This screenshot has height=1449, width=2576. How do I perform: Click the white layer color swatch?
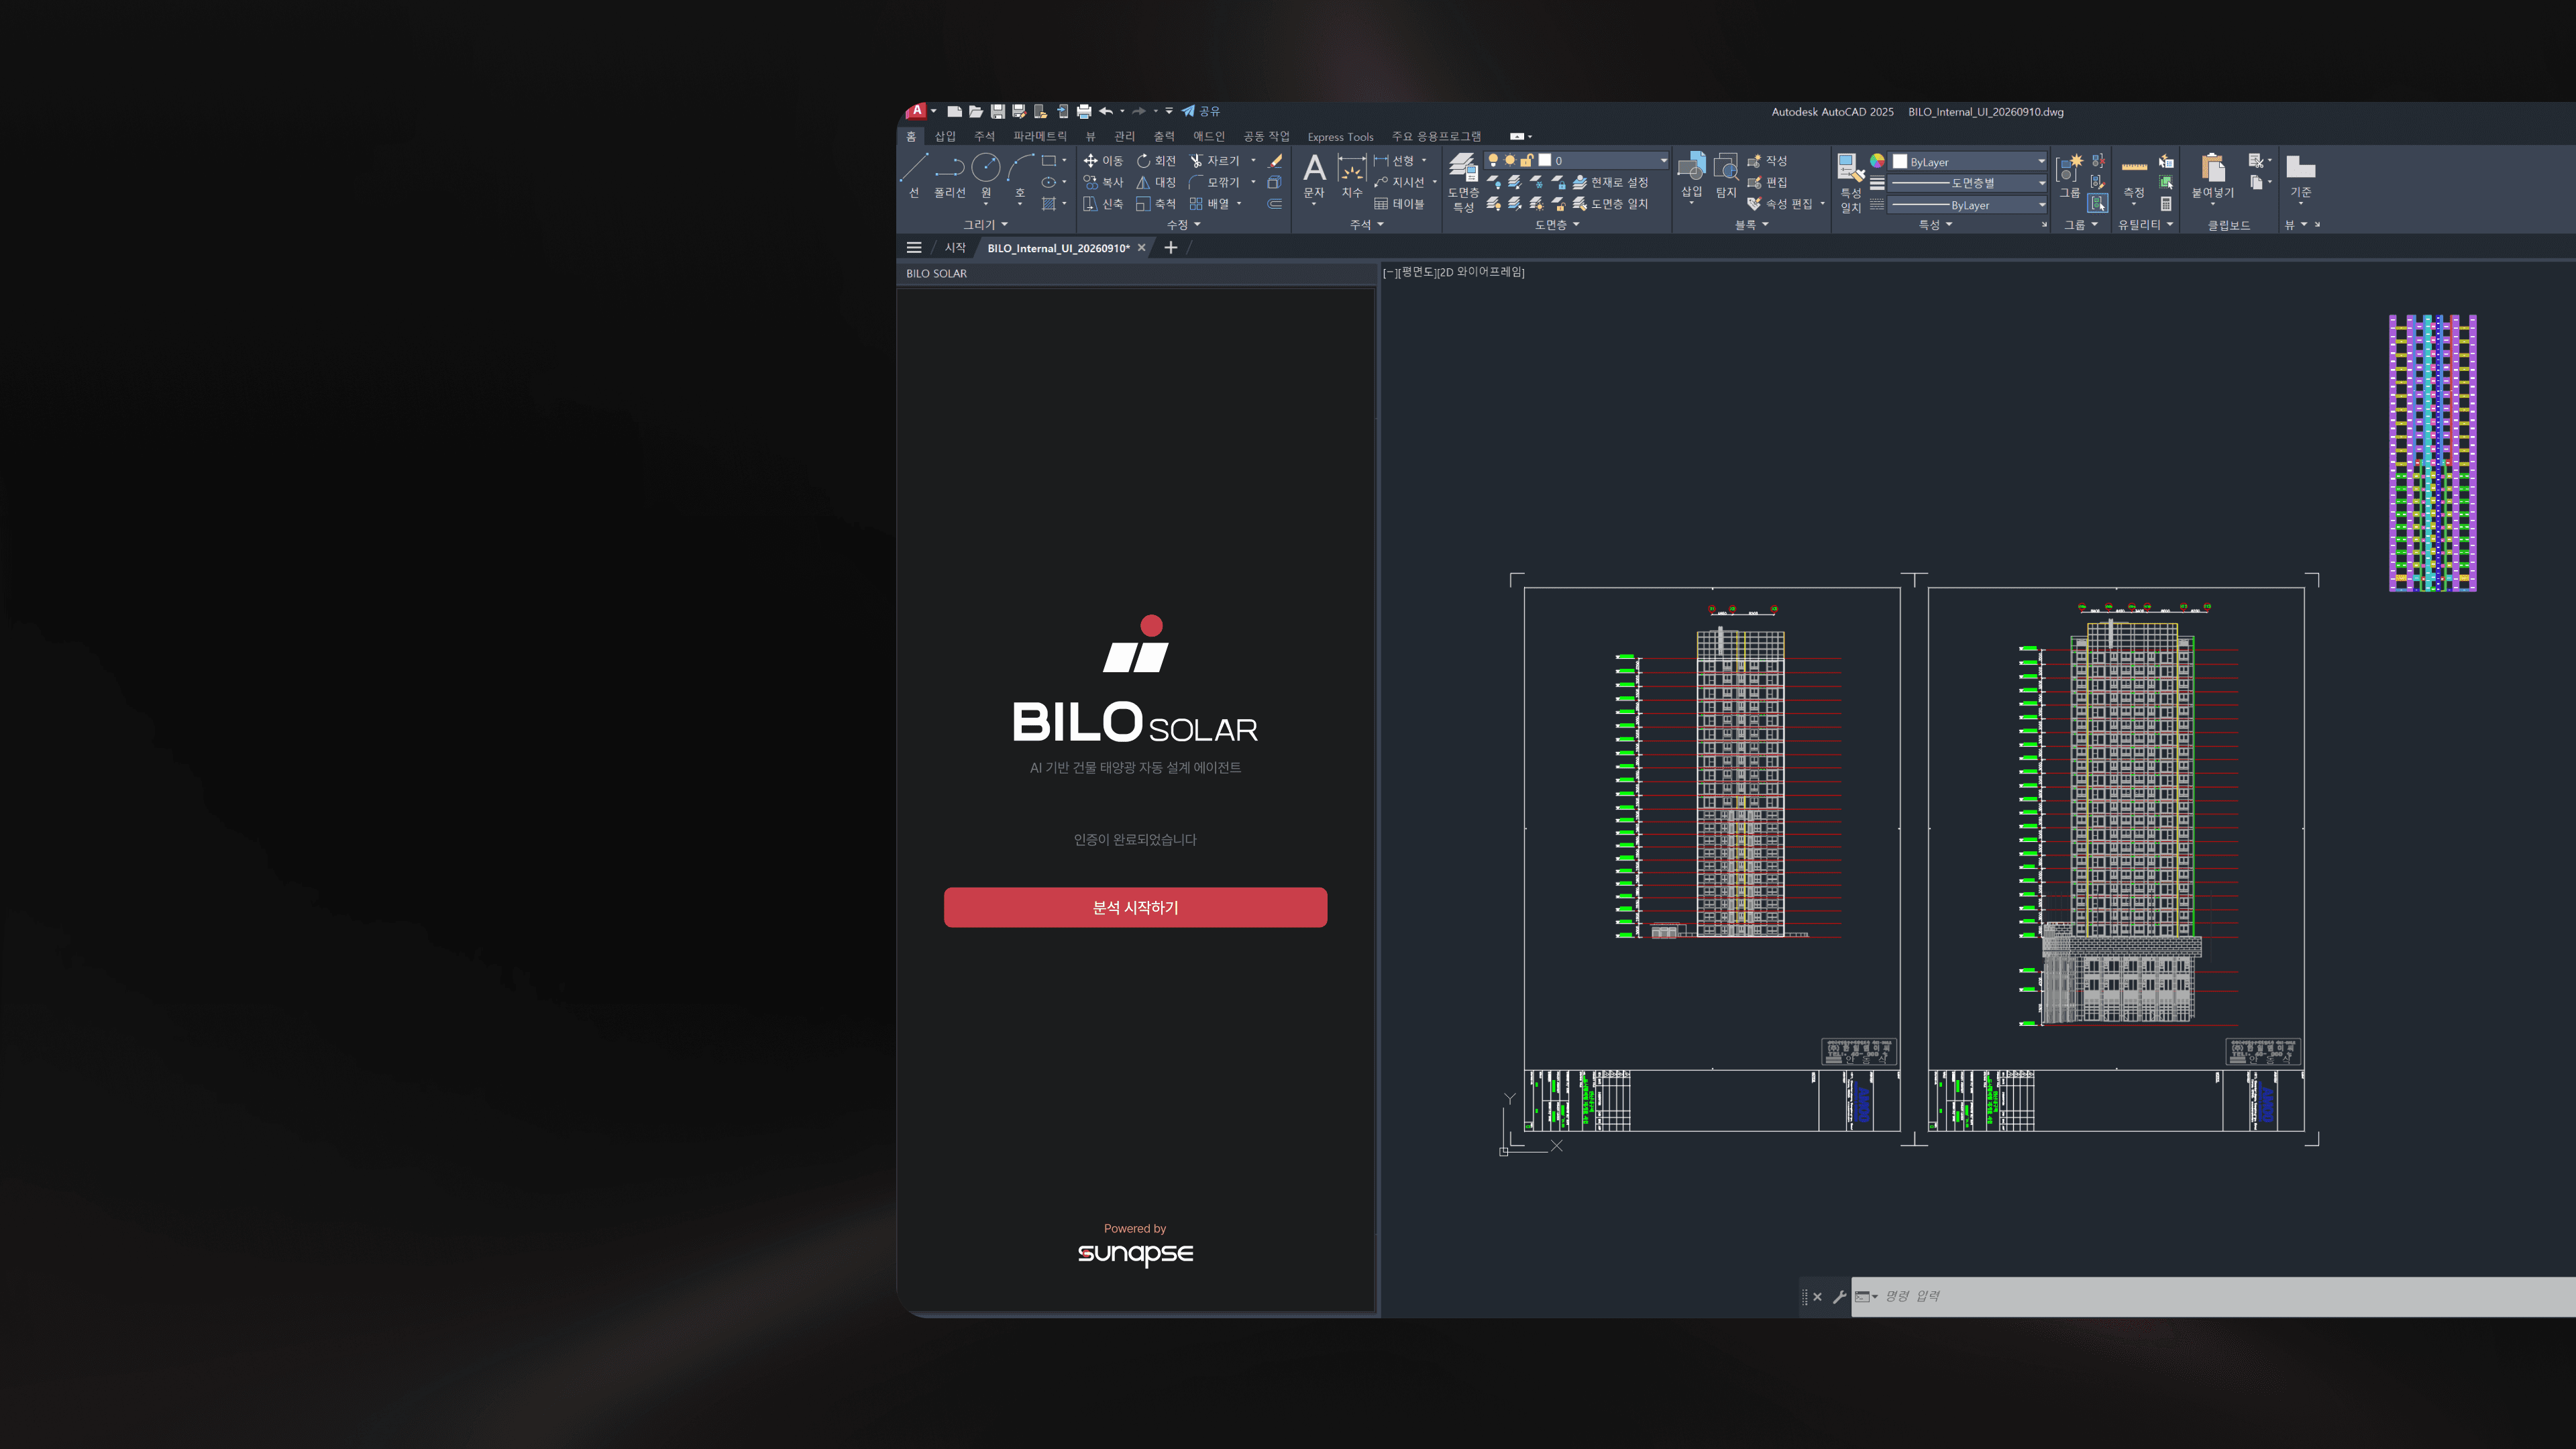[1544, 160]
